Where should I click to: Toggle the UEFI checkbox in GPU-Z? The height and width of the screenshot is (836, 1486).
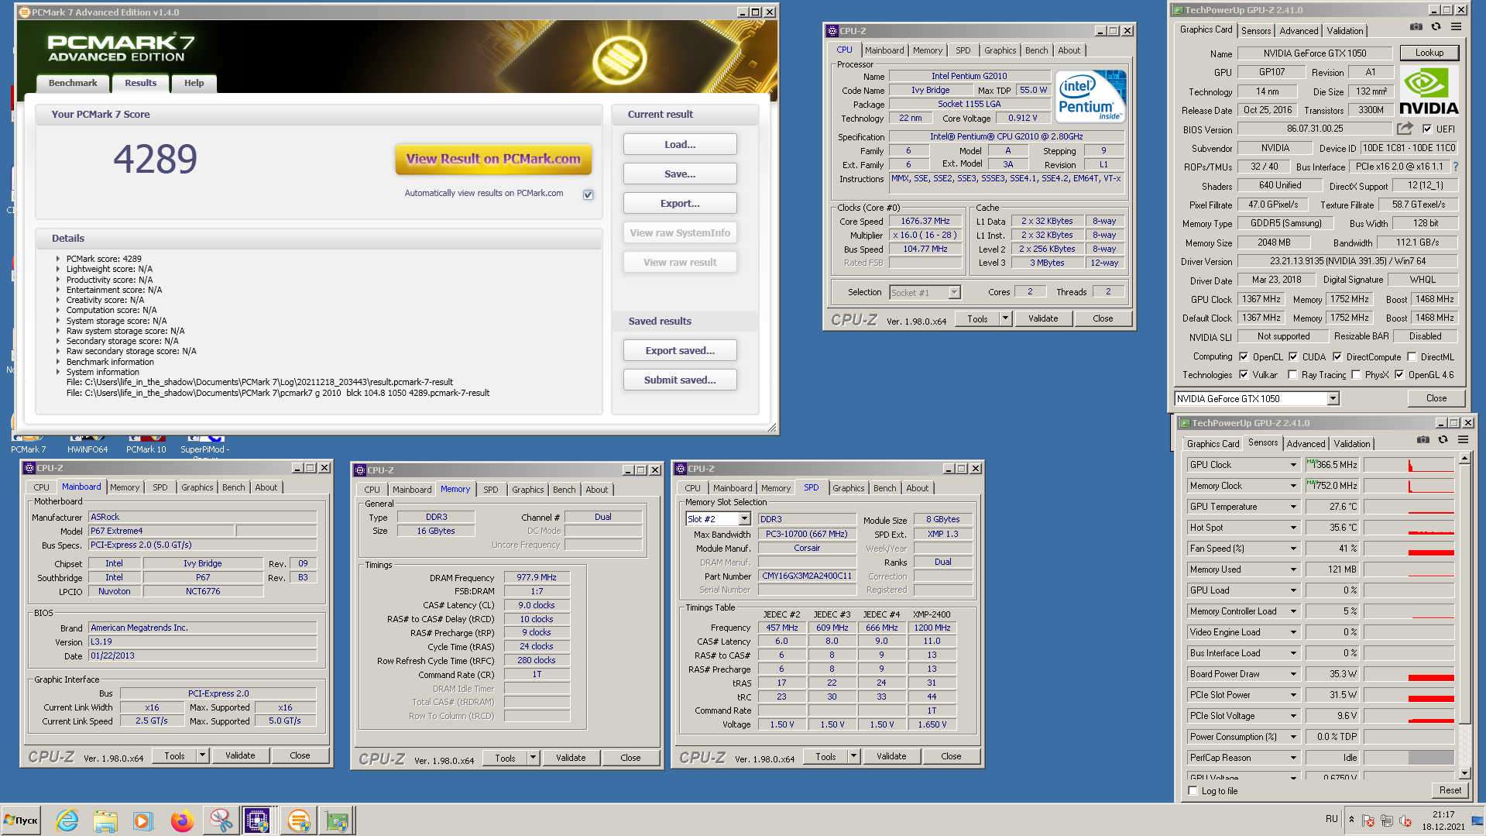[1427, 129]
